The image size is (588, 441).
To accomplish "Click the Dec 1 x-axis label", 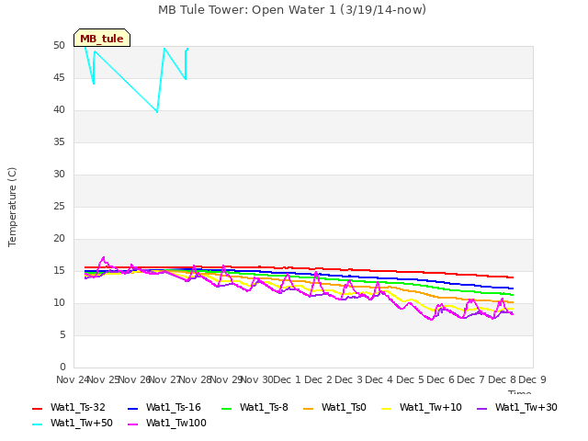I will pyautogui.click(x=287, y=379).
